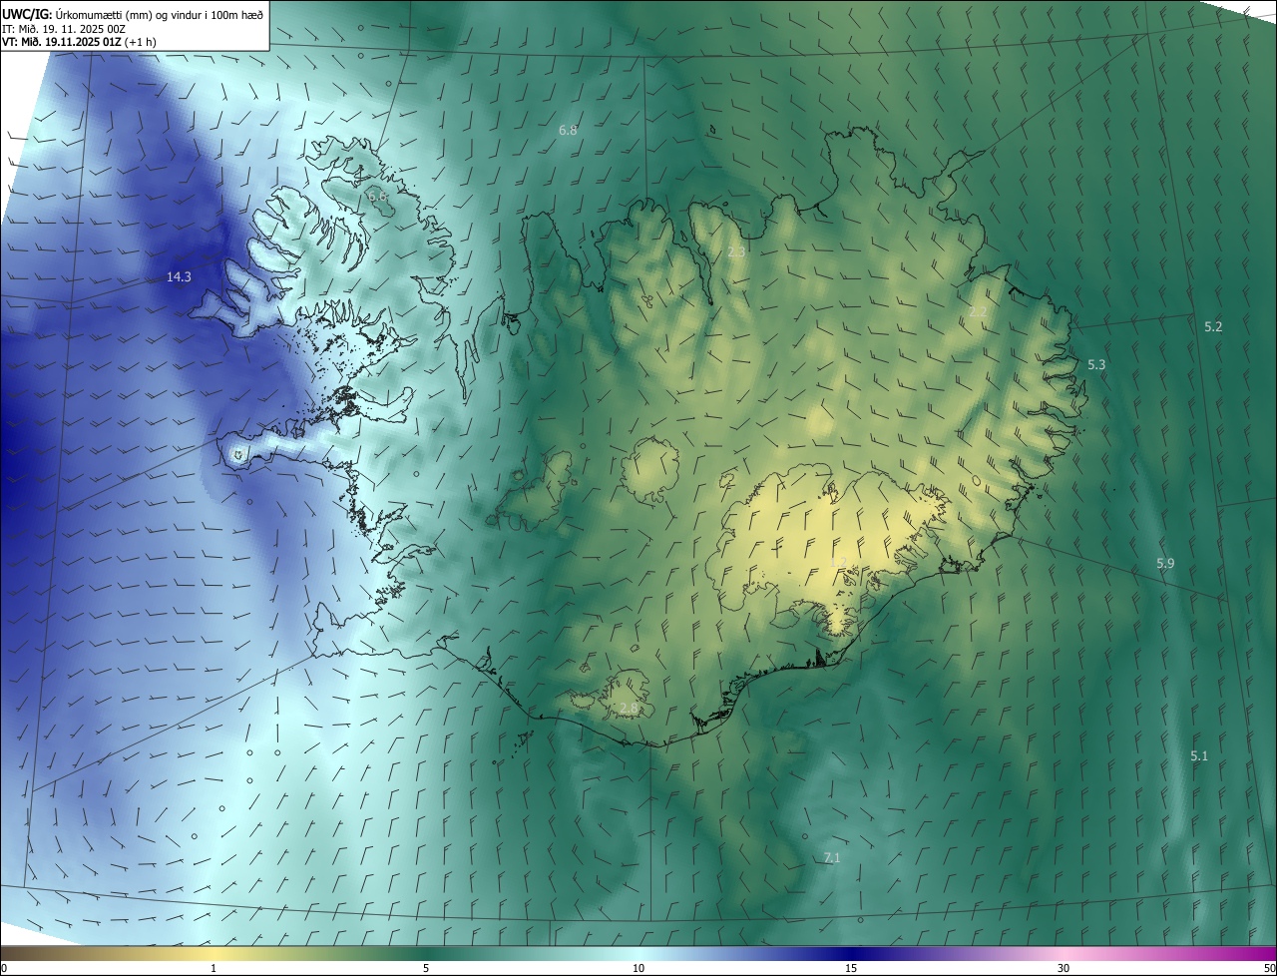
Task: Click the title text "UWC/IG: Úrkomumætti (mm) og vindur í 100m hæð"
Action: (x=133, y=14)
